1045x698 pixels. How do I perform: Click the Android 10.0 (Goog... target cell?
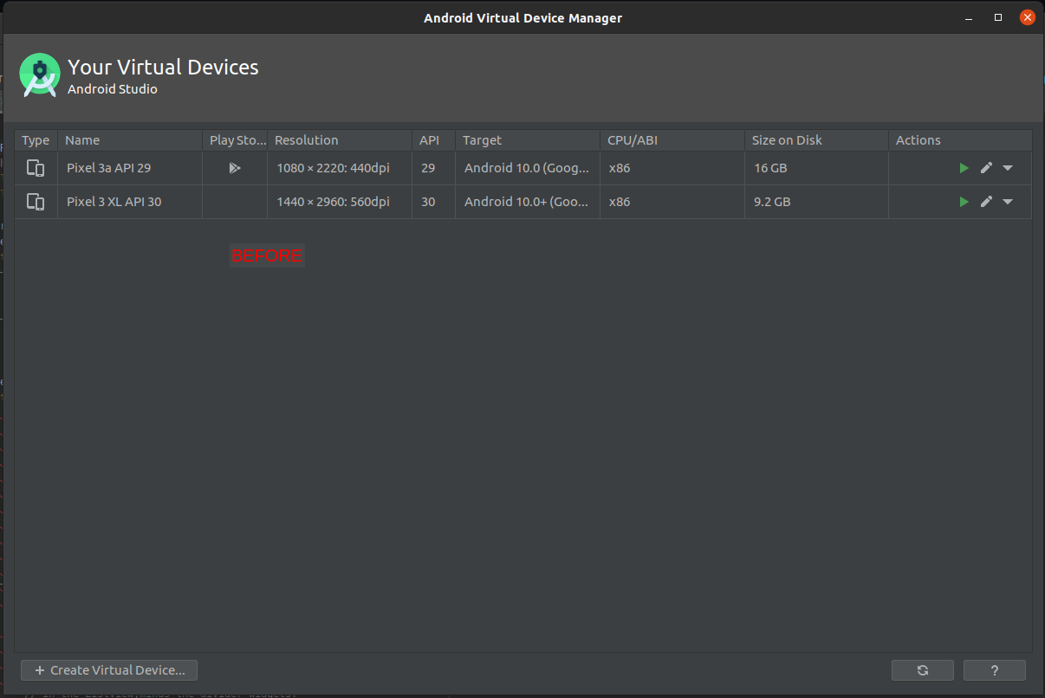point(528,168)
